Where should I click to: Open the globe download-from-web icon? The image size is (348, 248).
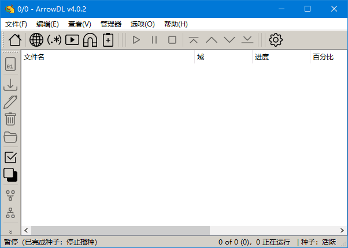coord(36,40)
